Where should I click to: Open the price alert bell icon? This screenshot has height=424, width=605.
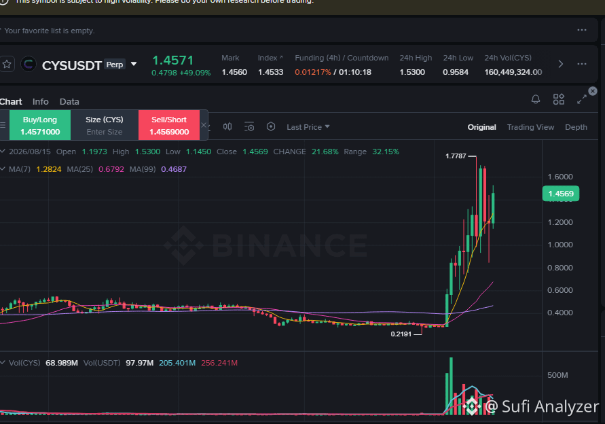pos(536,99)
